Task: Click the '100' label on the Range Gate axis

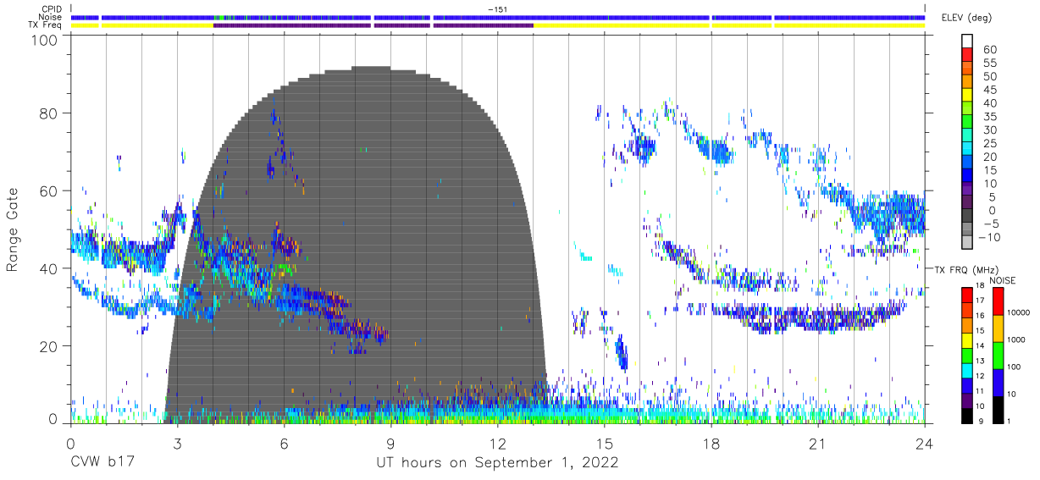Action: tap(46, 41)
